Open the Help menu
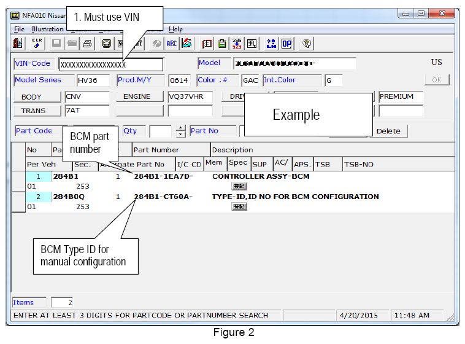465x344 pixels. pyautogui.click(x=175, y=29)
